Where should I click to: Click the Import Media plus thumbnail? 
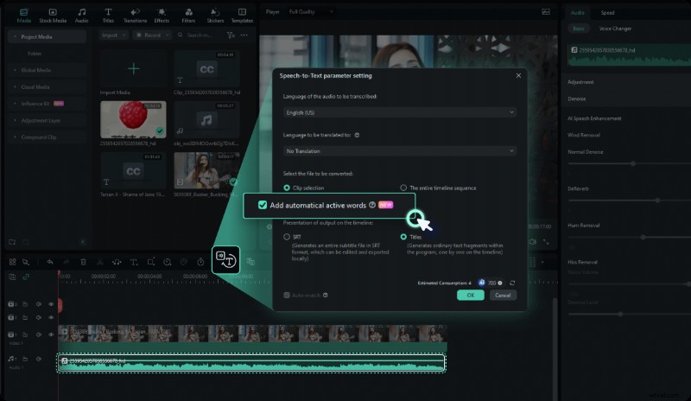pyautogui.click(x=133, y=70)
